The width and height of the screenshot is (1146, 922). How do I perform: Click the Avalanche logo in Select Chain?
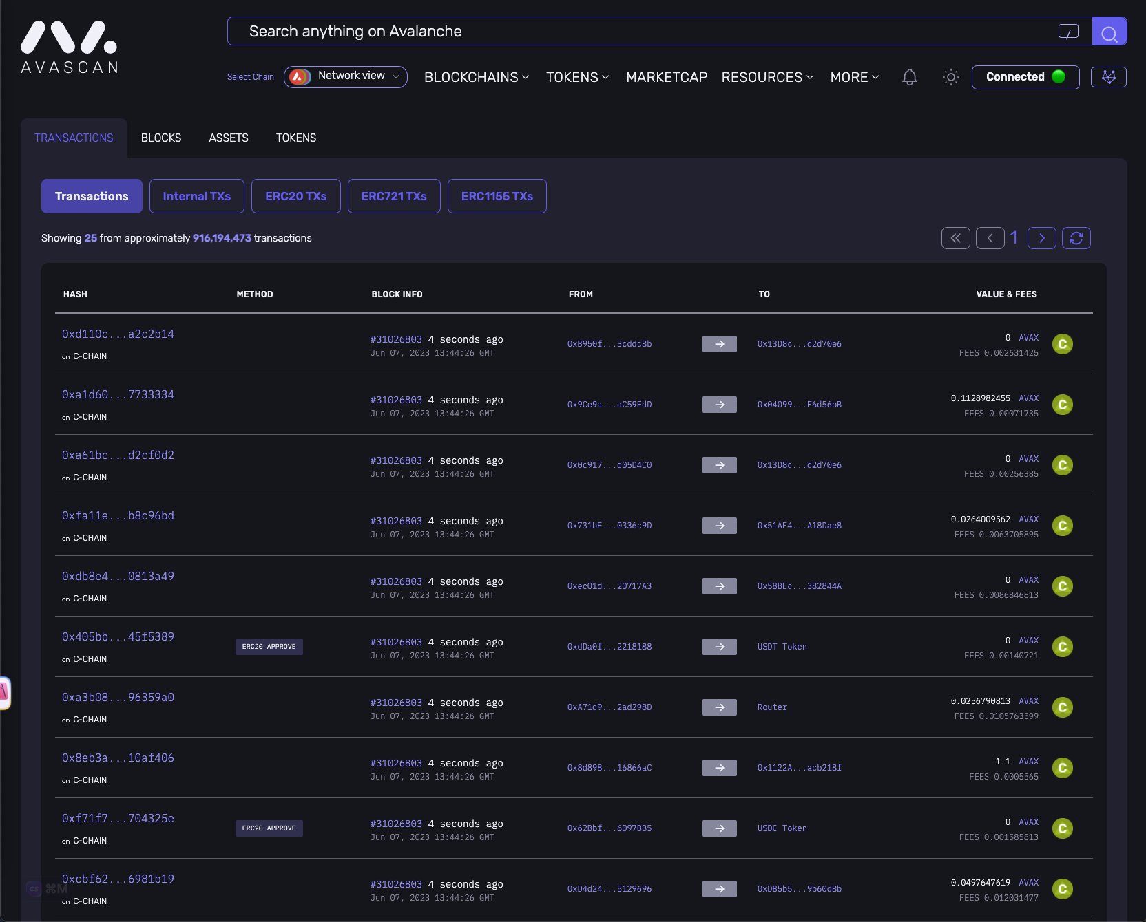[x=298, y=76]
